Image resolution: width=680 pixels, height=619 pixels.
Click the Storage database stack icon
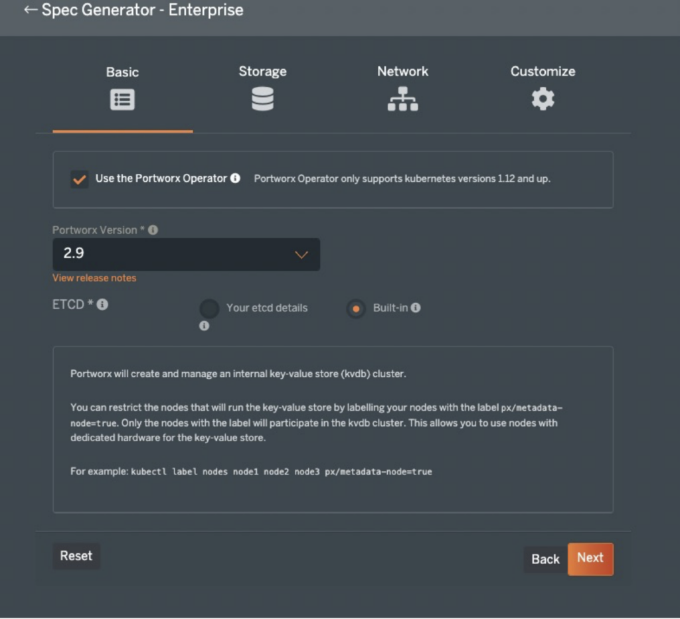[x=262, y=99]
